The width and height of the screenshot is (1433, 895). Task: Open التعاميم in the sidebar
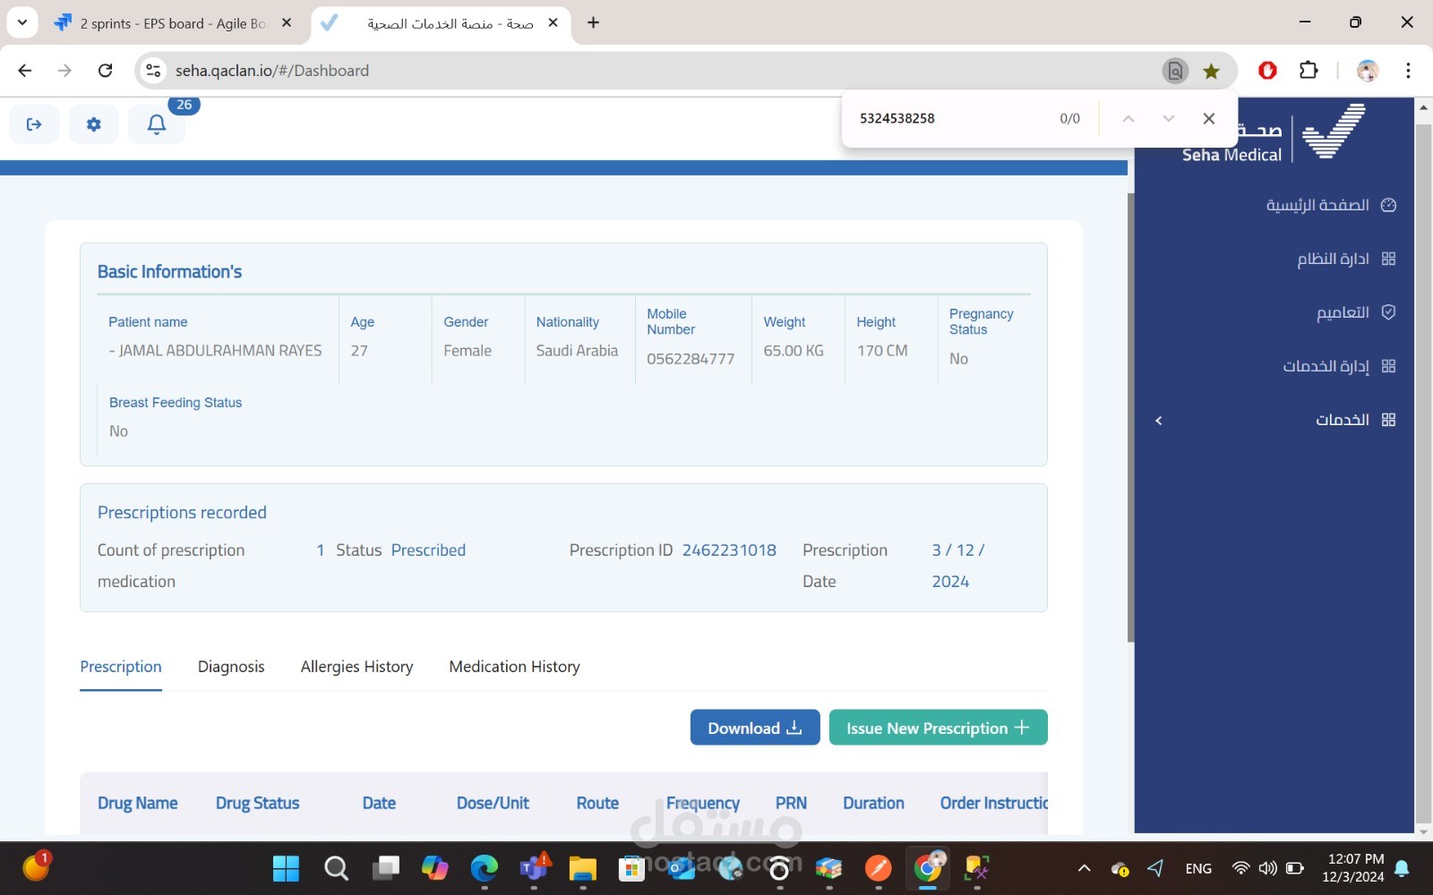1356,312
